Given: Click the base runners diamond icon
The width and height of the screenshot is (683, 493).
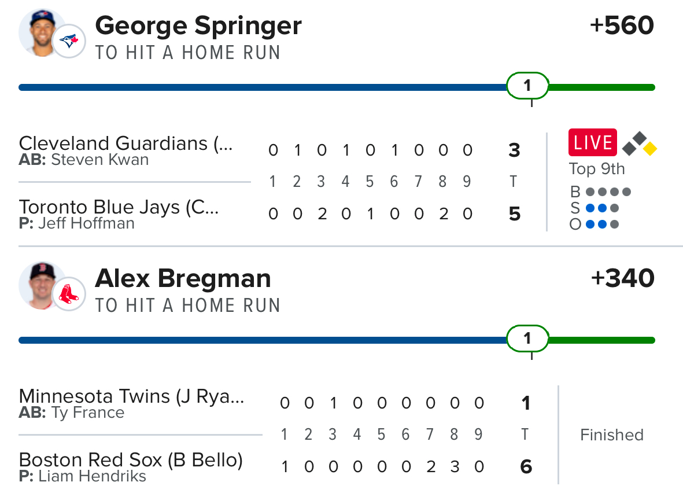Looking at the screenshot, I should tap(639, 144).
